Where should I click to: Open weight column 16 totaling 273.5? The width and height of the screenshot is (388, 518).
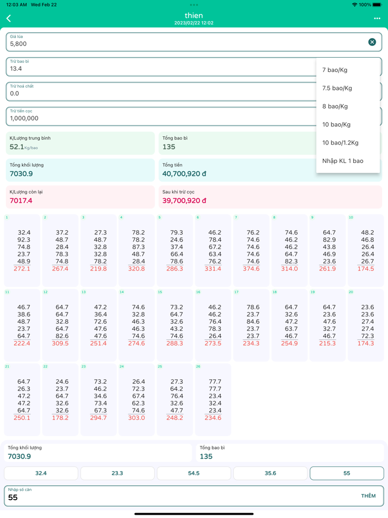213,325
